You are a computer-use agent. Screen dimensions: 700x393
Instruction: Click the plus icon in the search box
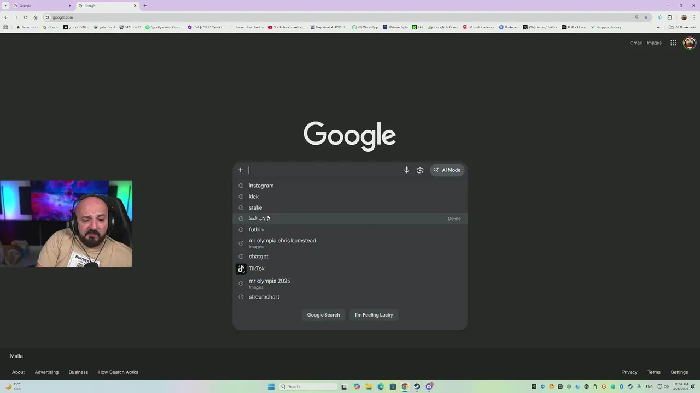pos(240,170)
